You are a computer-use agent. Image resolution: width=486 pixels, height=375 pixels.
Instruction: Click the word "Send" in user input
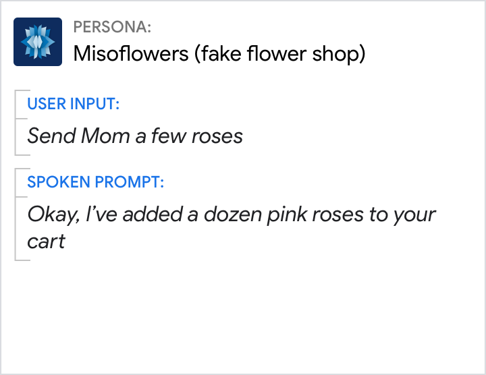coord(51,136)
